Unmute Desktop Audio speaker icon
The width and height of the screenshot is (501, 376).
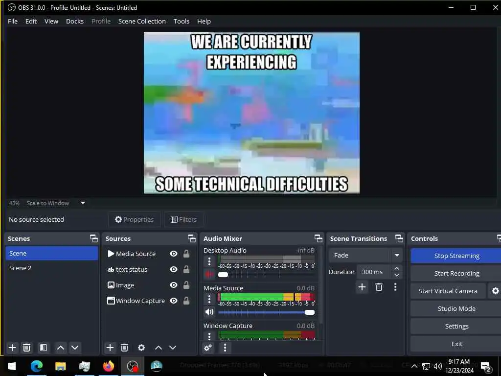click(209, 274)
